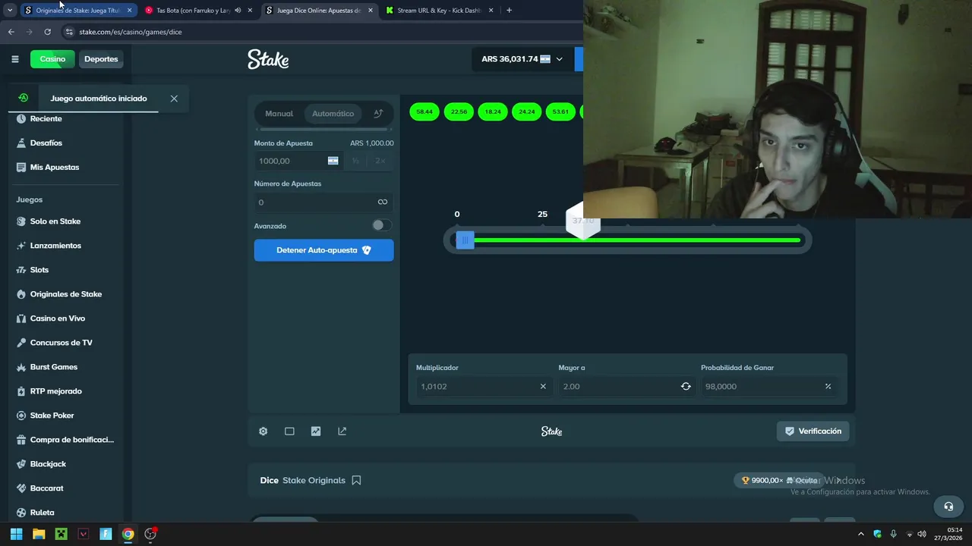Click the Monto de Apuesta input field
The height and width of the screenshot is (546, 972).
pyautogui.click(x=298, y=161)
